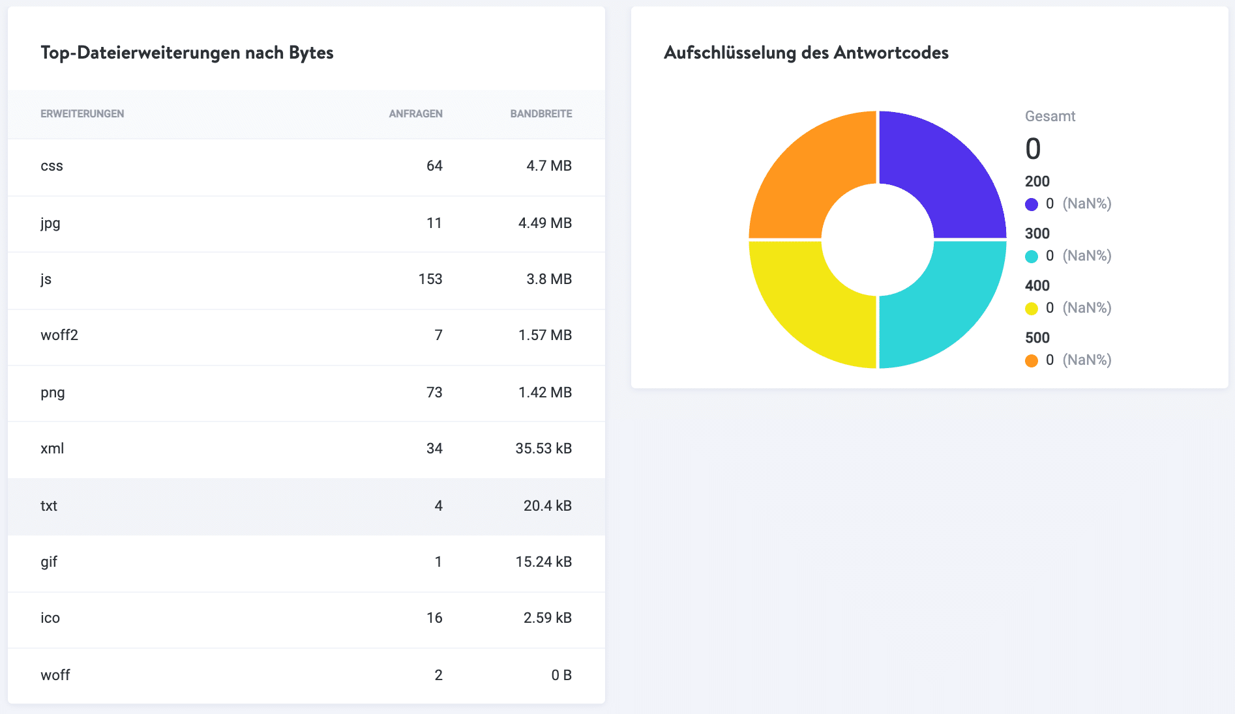Sort table by BANDBREITE column
The width and height of the screenshot is (1235, 714).
point(541,113)
